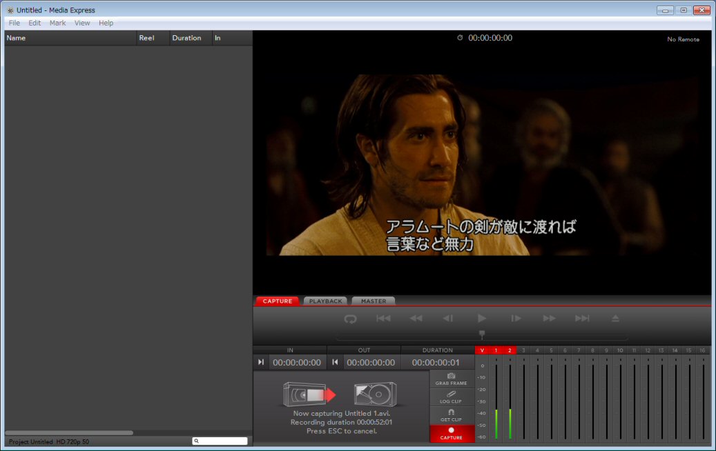Sort clip list by Reel column

tap(153, 38)
